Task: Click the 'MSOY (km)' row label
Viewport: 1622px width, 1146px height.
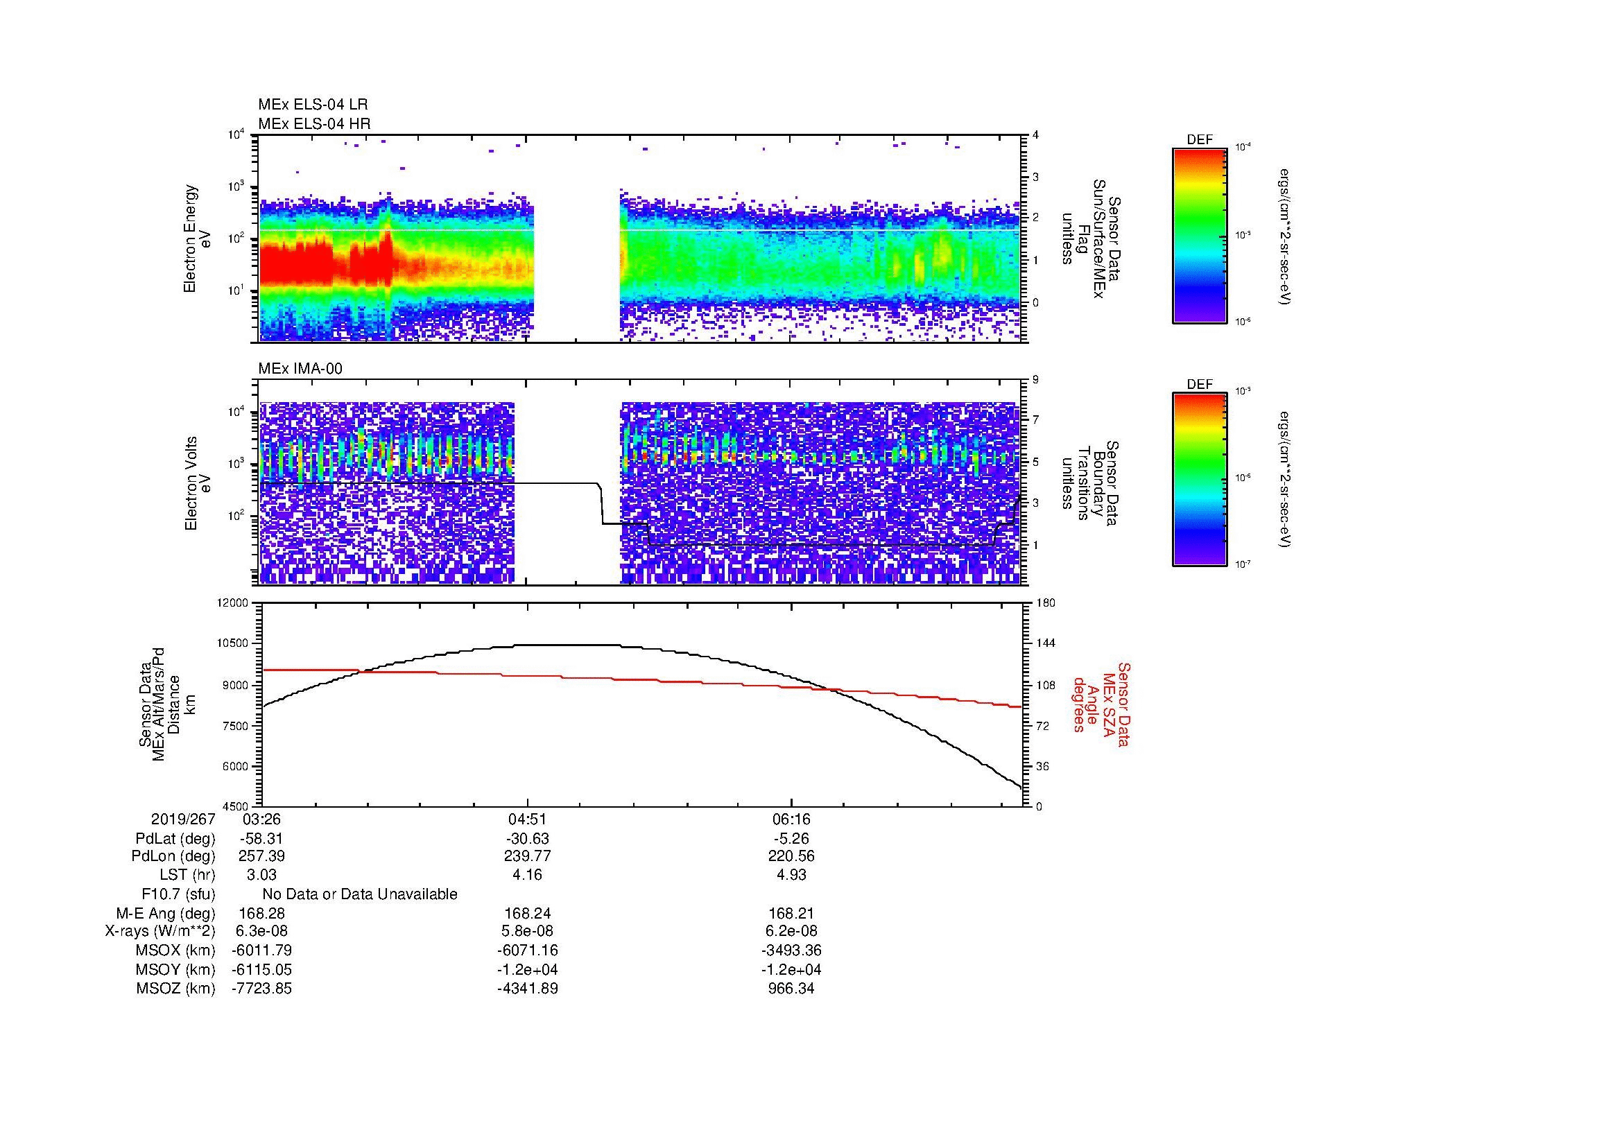Action: point(175,969)
